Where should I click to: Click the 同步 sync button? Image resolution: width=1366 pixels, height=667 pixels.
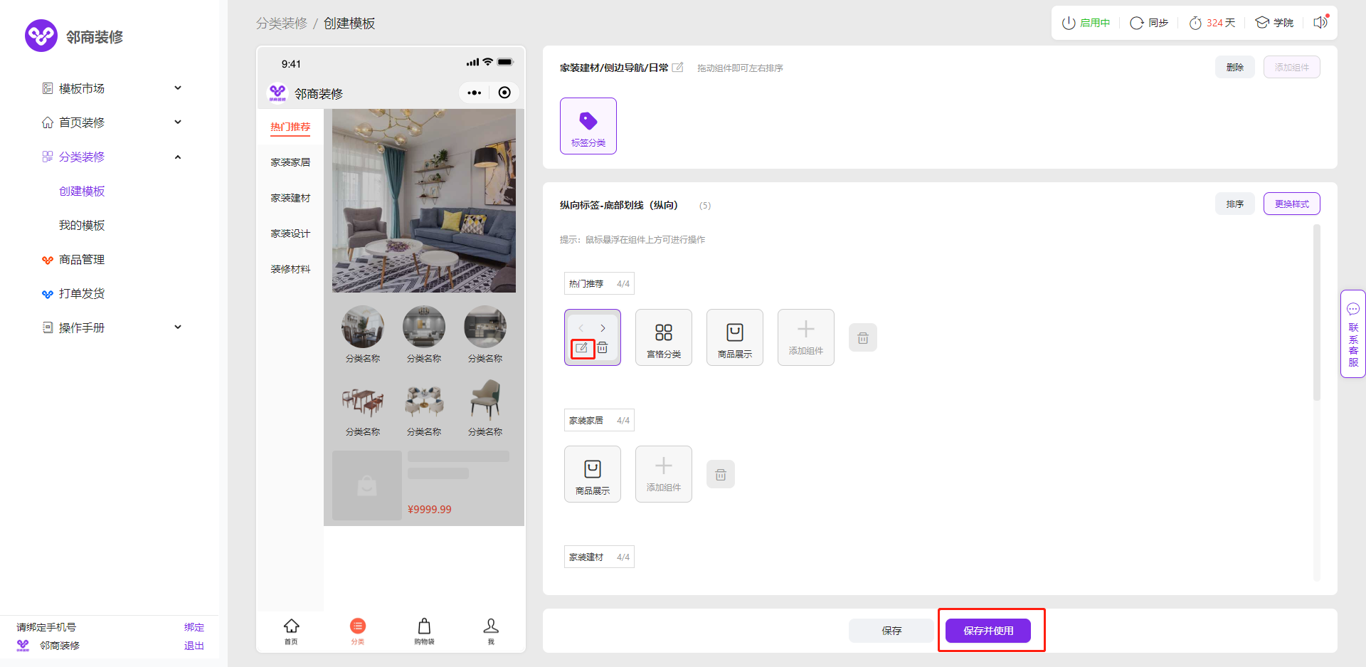1149,23
